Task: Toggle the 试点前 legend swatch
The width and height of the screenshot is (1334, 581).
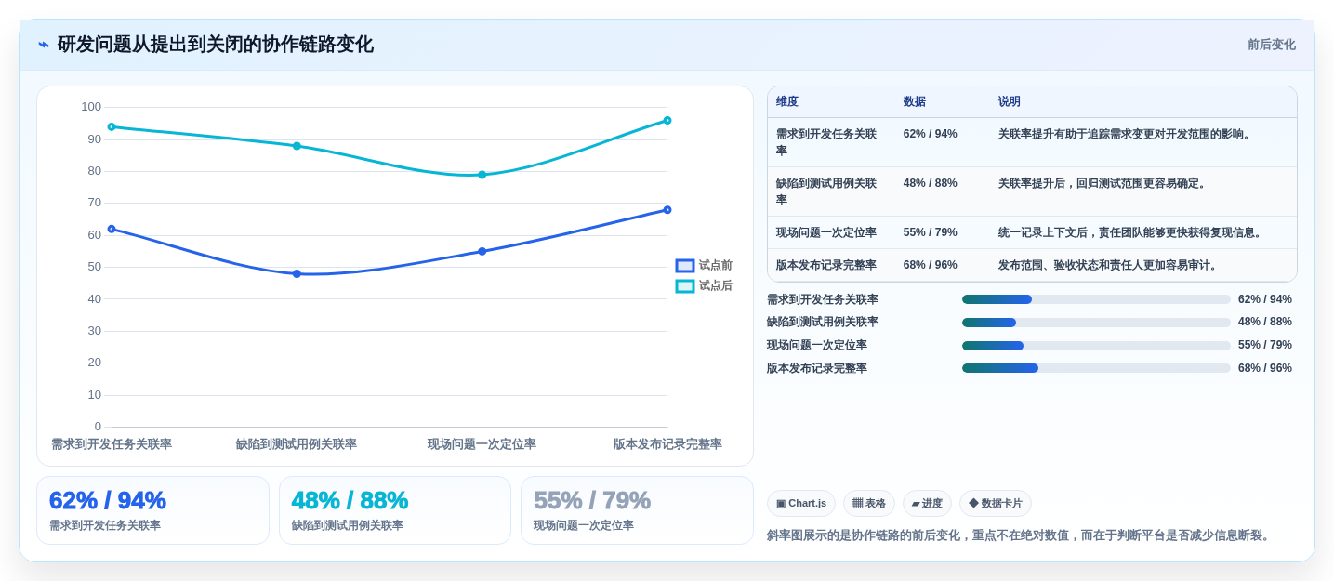Action: click(685, 266)
